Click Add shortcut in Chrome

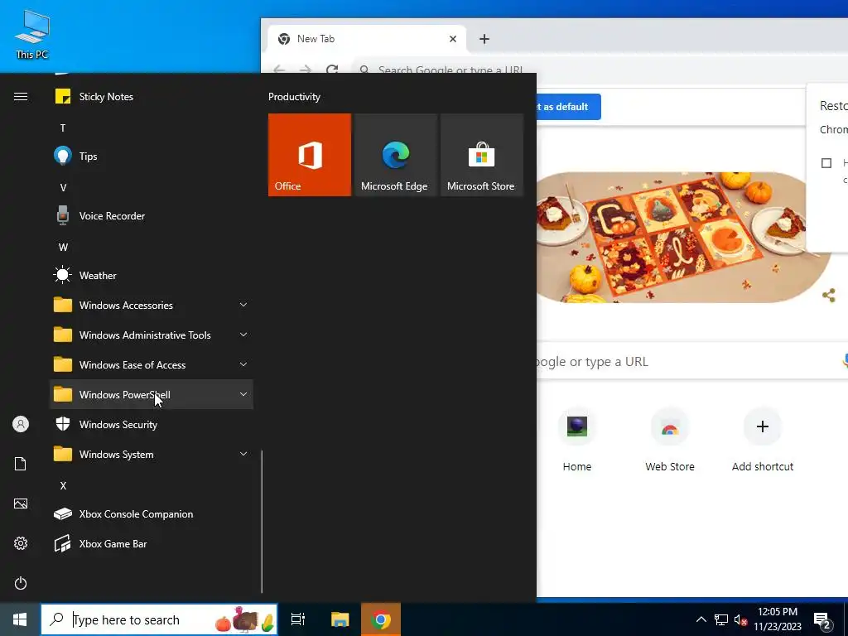point(762,439)
